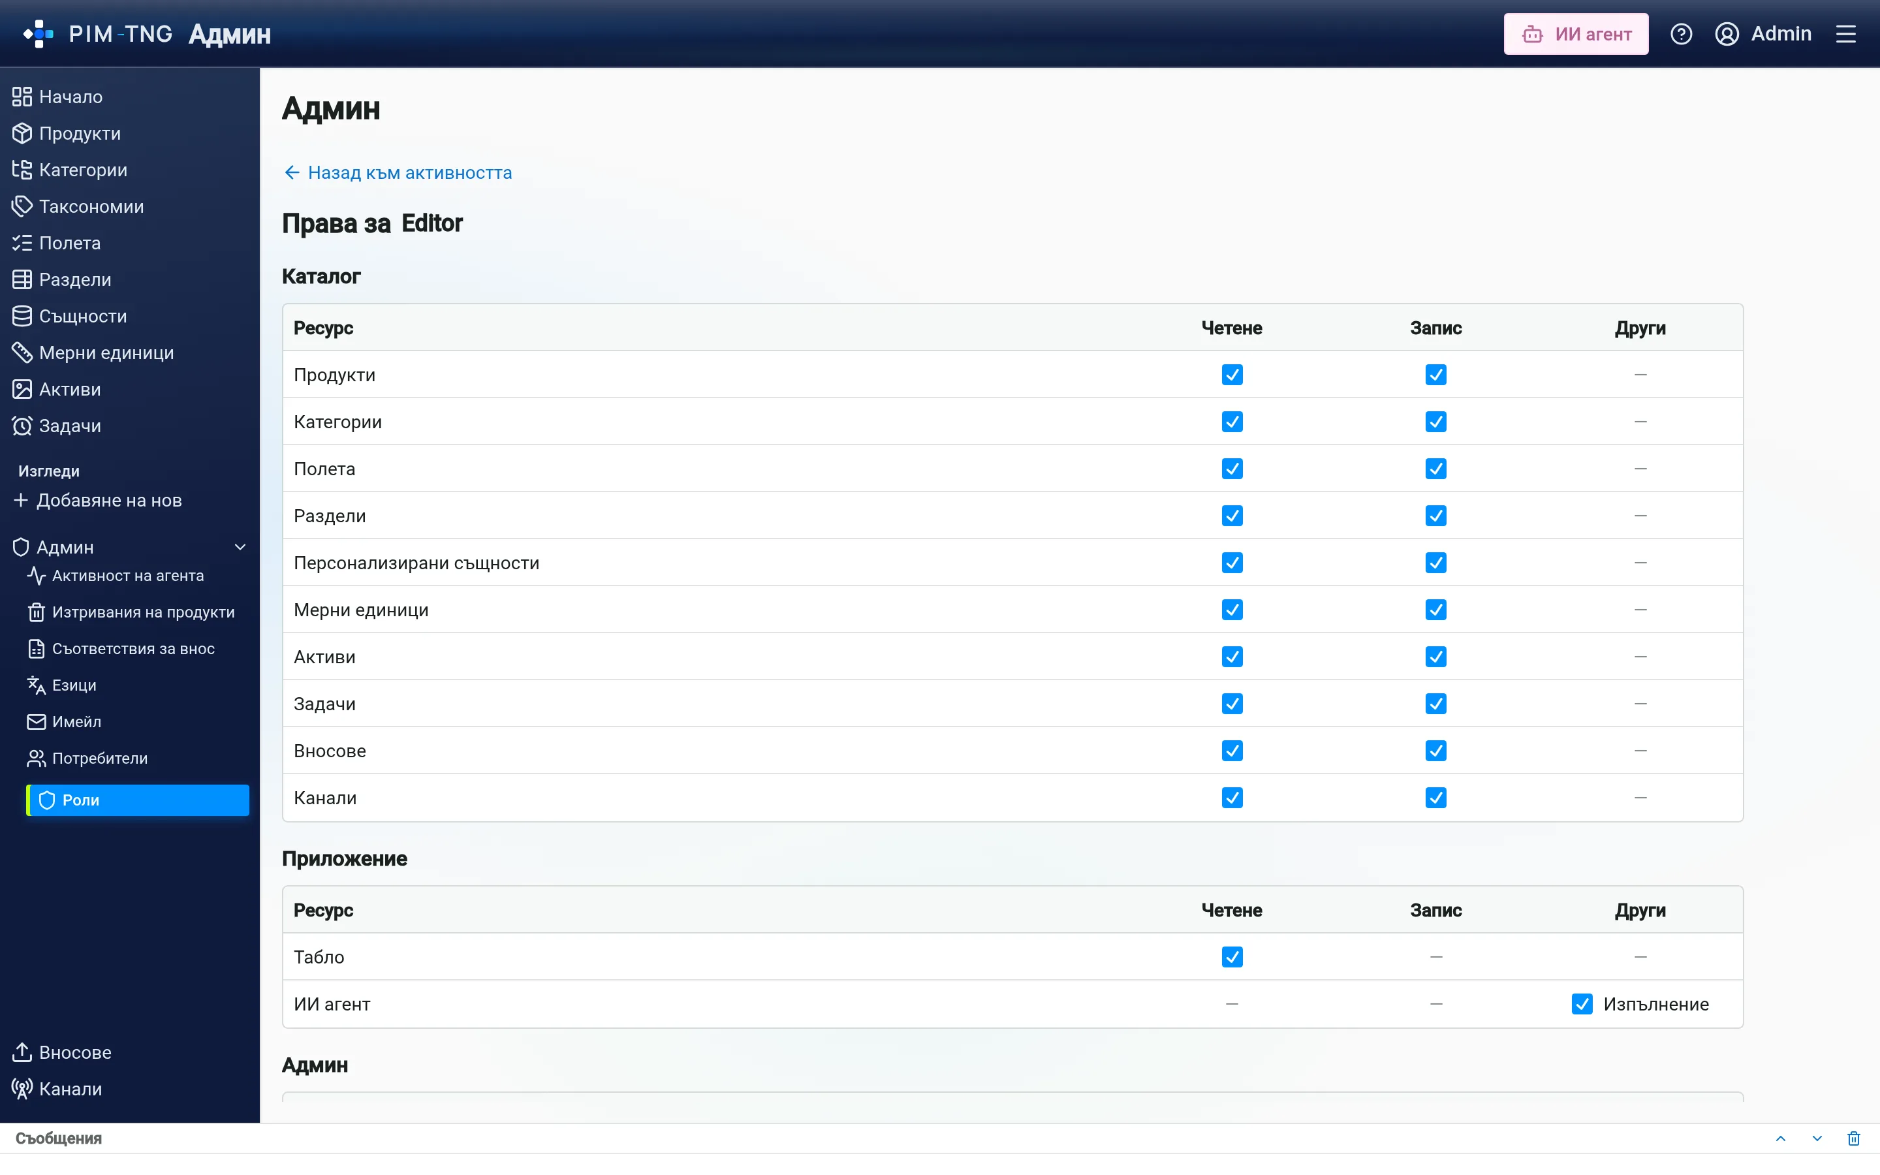Click the Канали broadcast icon in sidebar
1880x1175 pixels.
click(22, 1089)
